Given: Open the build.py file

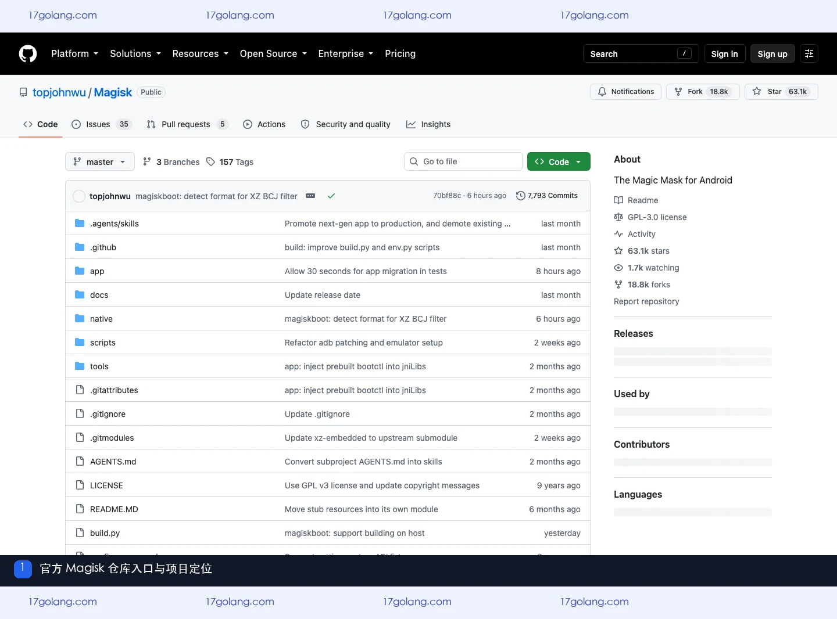Looking at the screenshot, I should 105,533.
